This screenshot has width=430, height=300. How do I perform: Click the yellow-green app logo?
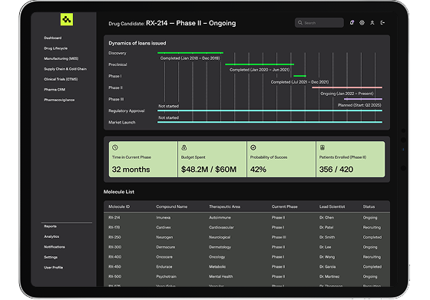[x=67, y=19]
